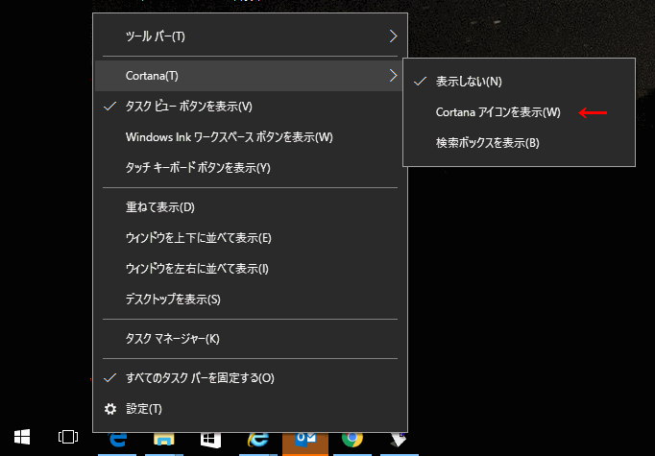Screen dimensions: 655x456
Task: Expand the Cortana(T) submenu
Action: pos(251,76)
